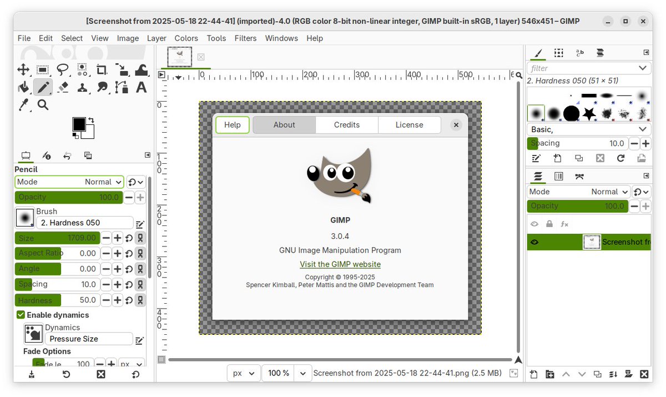
Task: Select the Text tool
Action: click(x=140, y=87)
